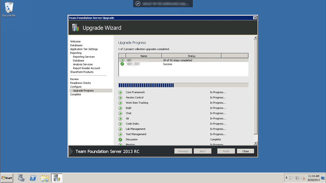Click the scrollbar down arrow
The image size is (326, 183).
tap(256, 143)
